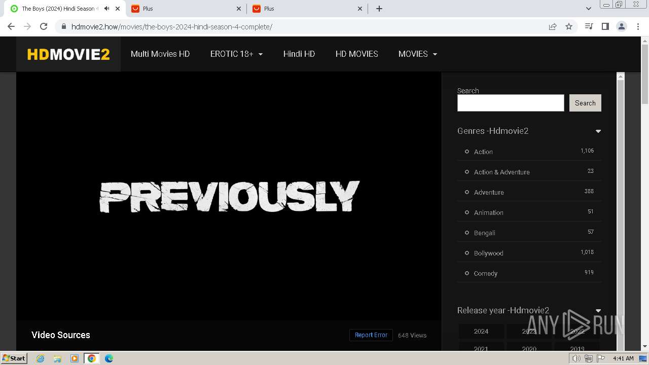The width and height of the screenshot is (649, 365).
Task: Click the video player area
Action: (x=229, y=196)
